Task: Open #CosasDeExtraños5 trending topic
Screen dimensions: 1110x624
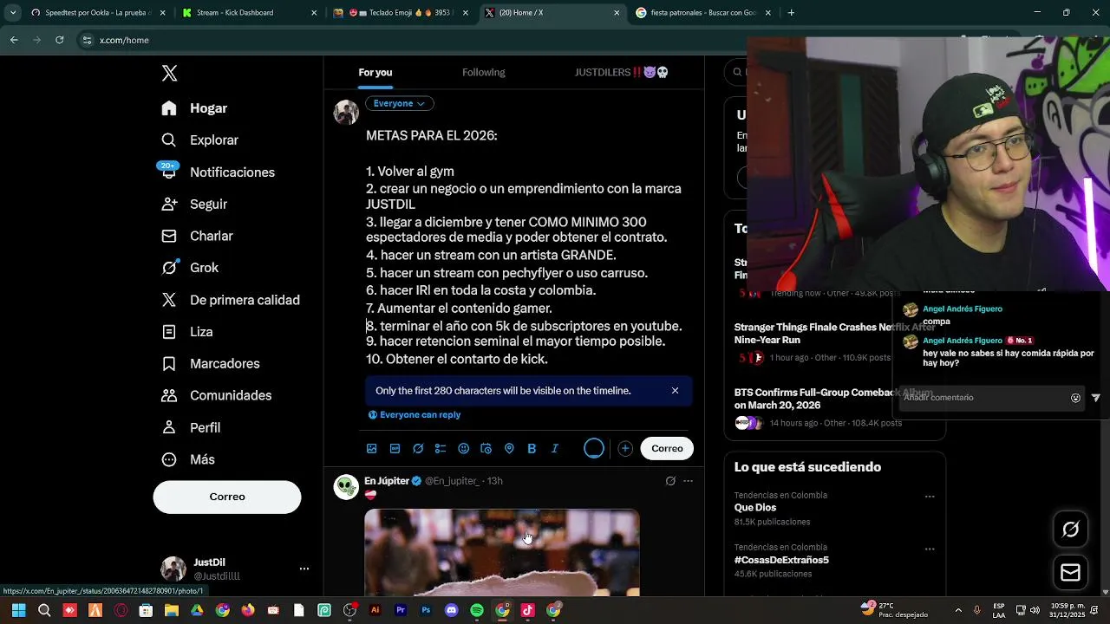Action: 781,560
